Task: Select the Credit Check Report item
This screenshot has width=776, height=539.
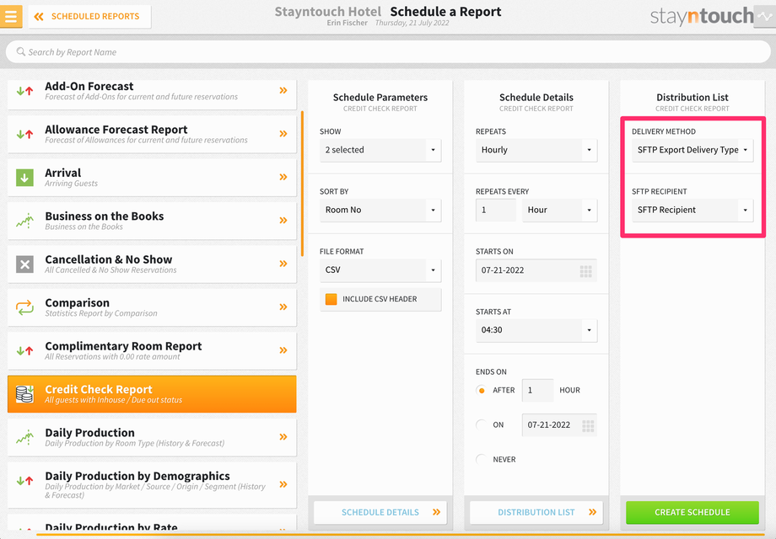Action: click(x=152, y=394)
